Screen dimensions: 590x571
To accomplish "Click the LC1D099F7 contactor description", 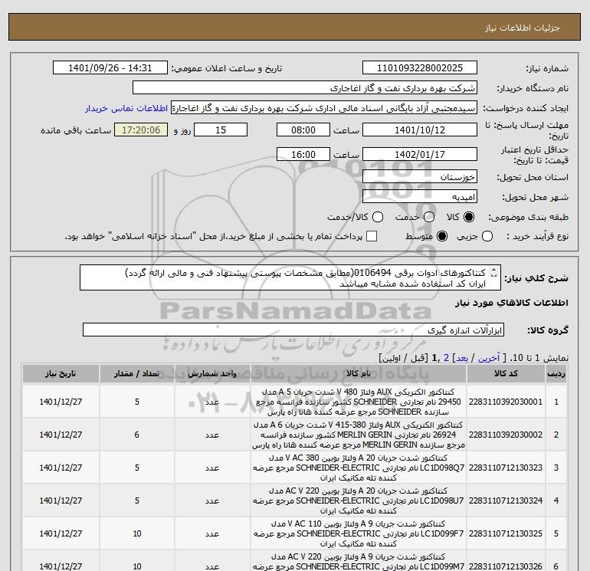I will point(359,533).
